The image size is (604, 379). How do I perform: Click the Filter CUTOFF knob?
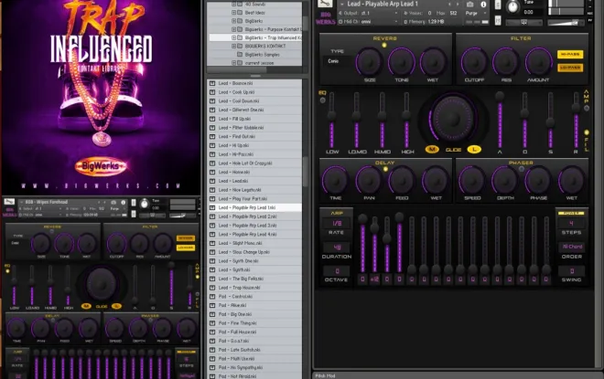coord(474,62)
